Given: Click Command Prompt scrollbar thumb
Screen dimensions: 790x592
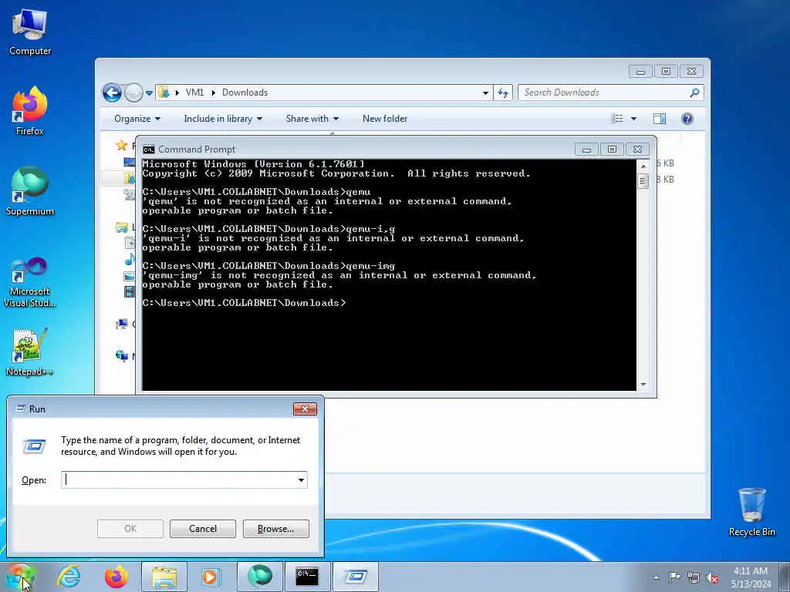Looking at the screenshot, I should click(643, 180).
